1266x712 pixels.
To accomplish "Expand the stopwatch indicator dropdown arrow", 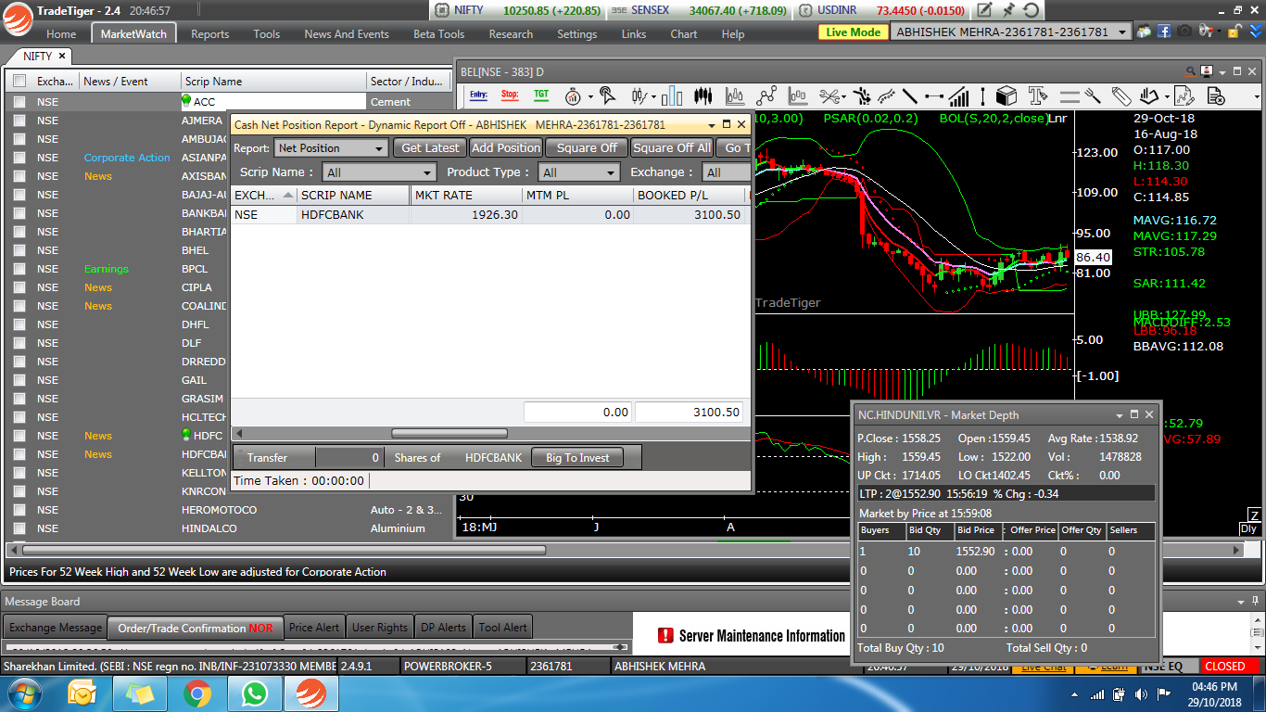I will [x=590, y=96].
